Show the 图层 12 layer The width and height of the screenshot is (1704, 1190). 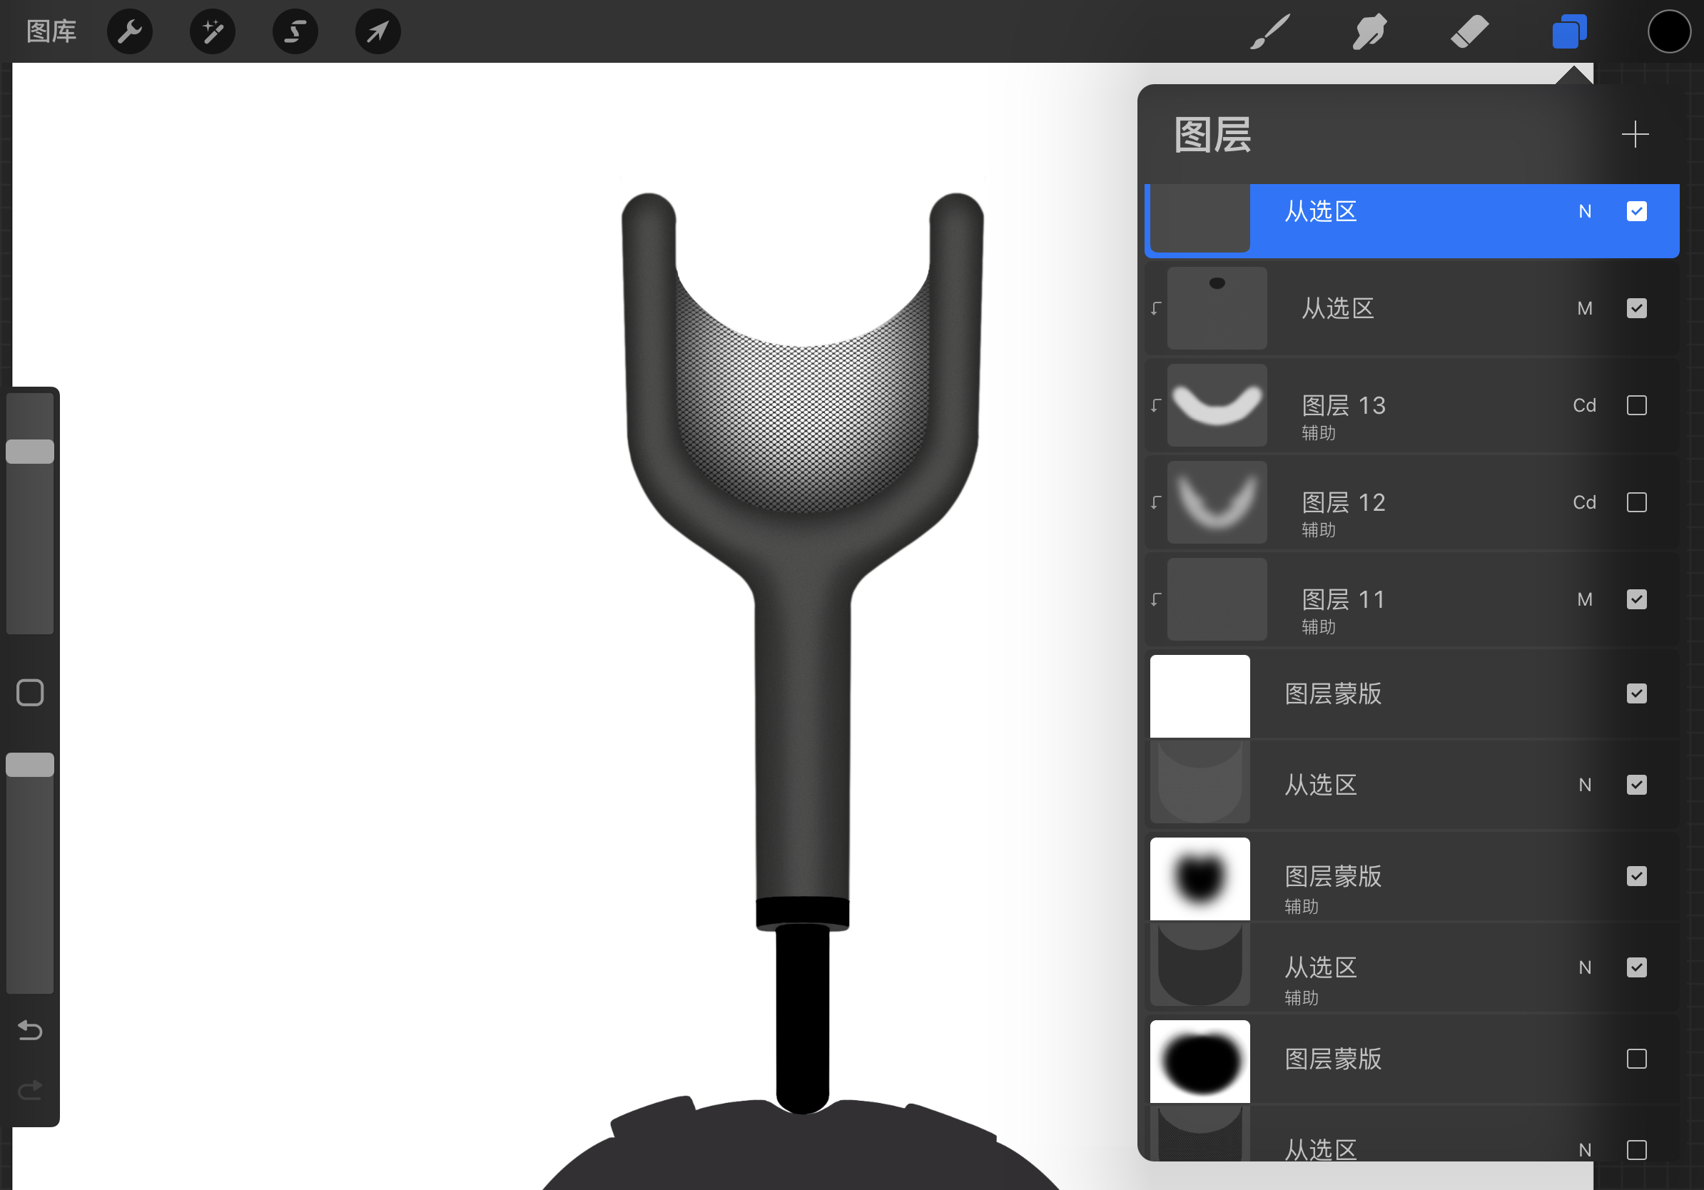pos(1636,502)
